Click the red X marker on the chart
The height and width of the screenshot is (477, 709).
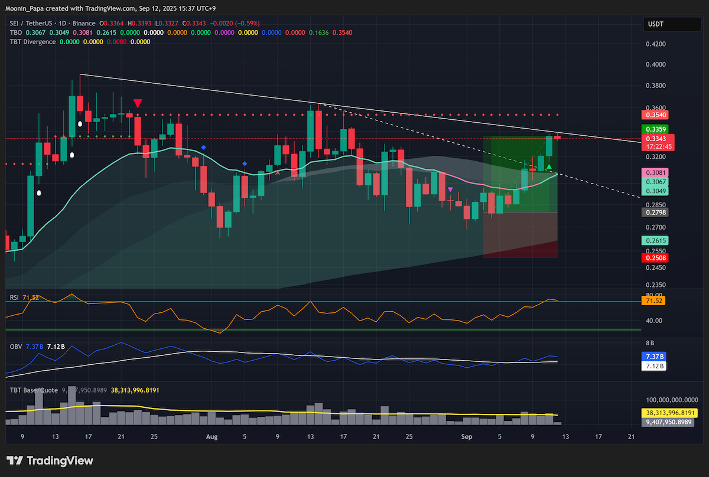pos(278,172)
